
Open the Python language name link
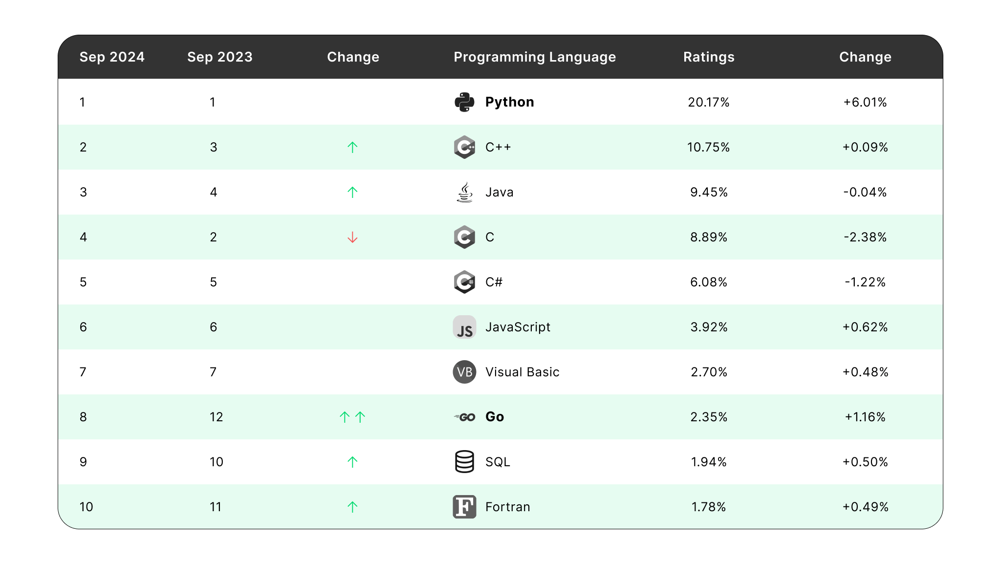click(x=509, y=102)
